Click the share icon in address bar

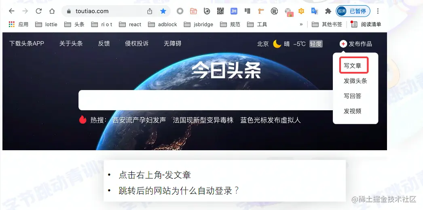[x=150, y=11]
